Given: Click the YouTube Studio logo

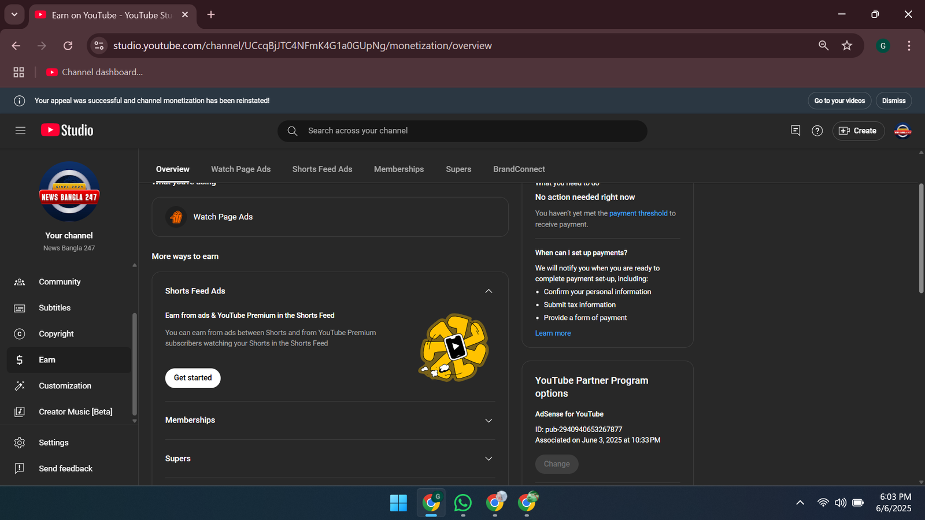Looking at the screenshot, I should coord(67,131).
